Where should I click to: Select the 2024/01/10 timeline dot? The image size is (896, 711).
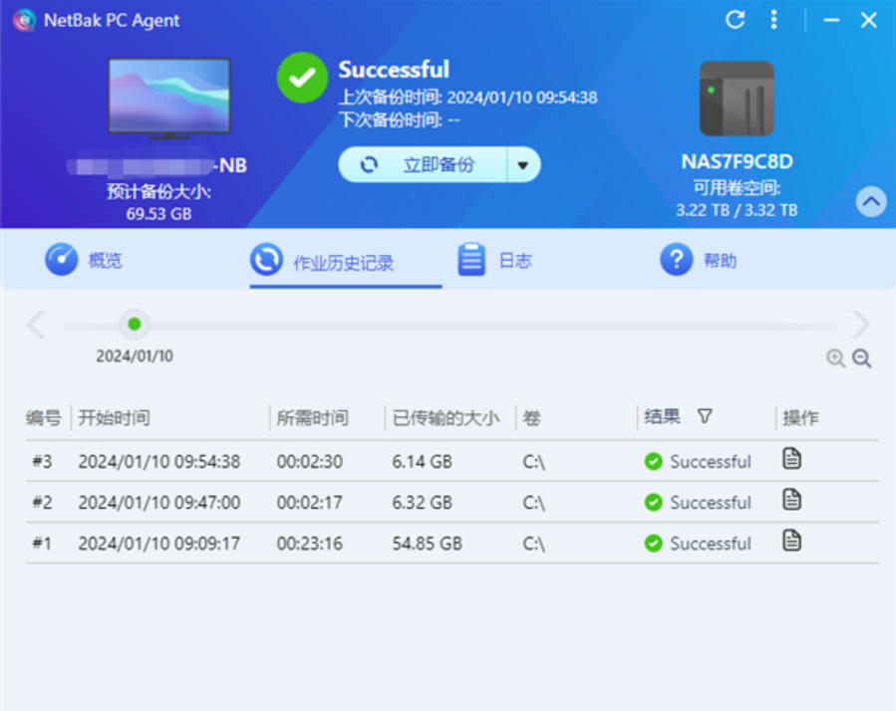pos(135,325)
